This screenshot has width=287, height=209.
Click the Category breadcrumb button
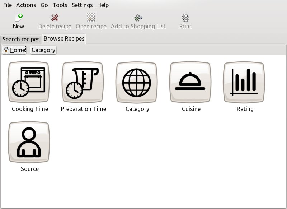coord(43,50)
